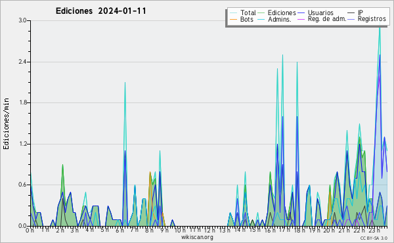The height and width of the screenshot is (243, 394).
Task: Click the '2 h' x-axis label
Action: (x=60, y=231)
